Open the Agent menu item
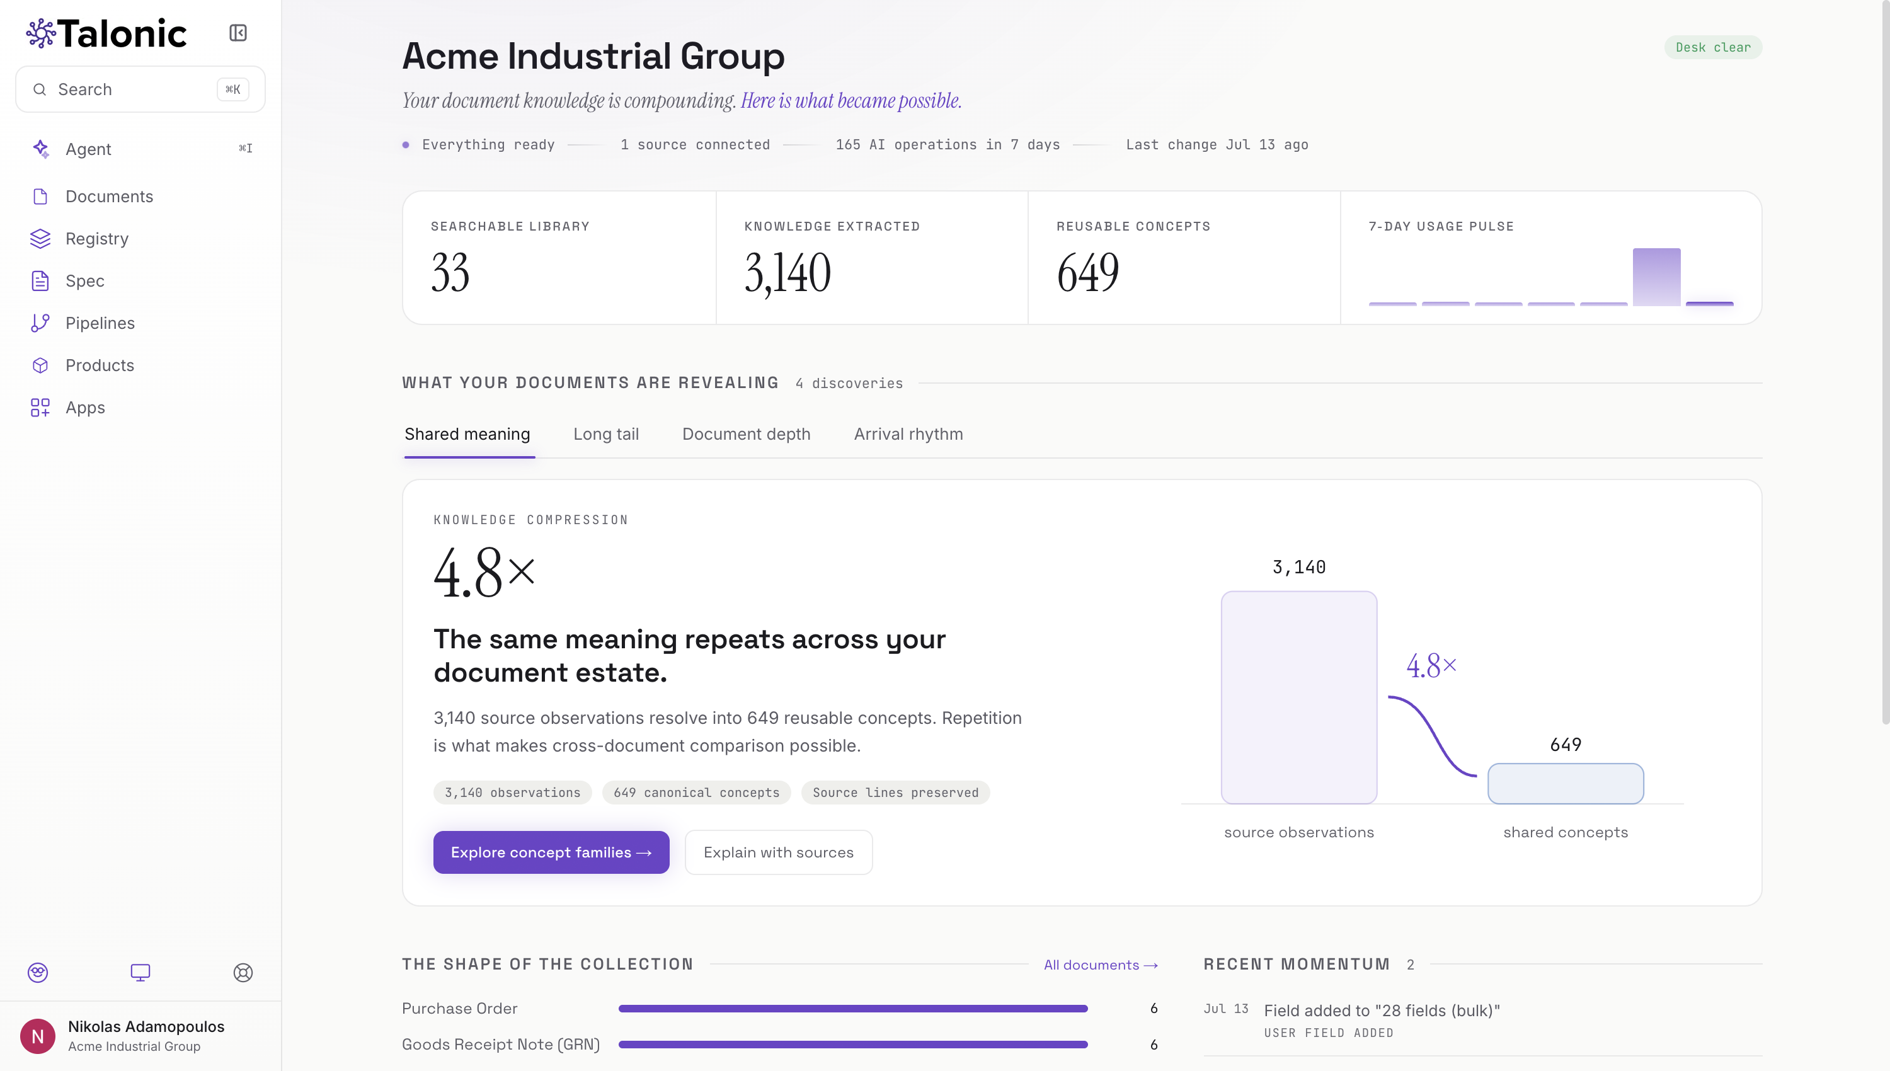 [x=140, y=149]
